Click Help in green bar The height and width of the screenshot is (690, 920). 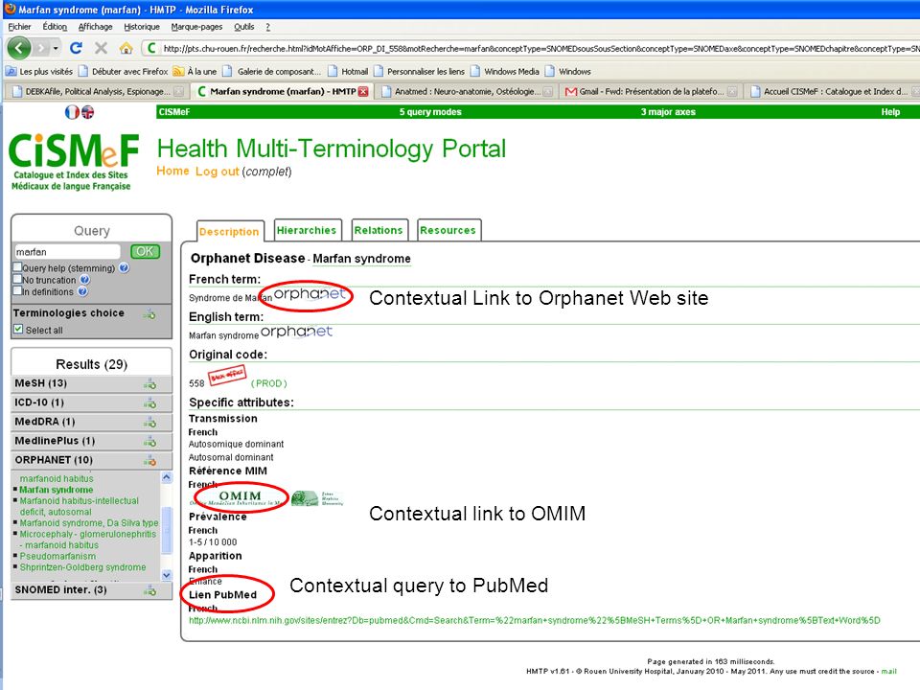(890, 112)
